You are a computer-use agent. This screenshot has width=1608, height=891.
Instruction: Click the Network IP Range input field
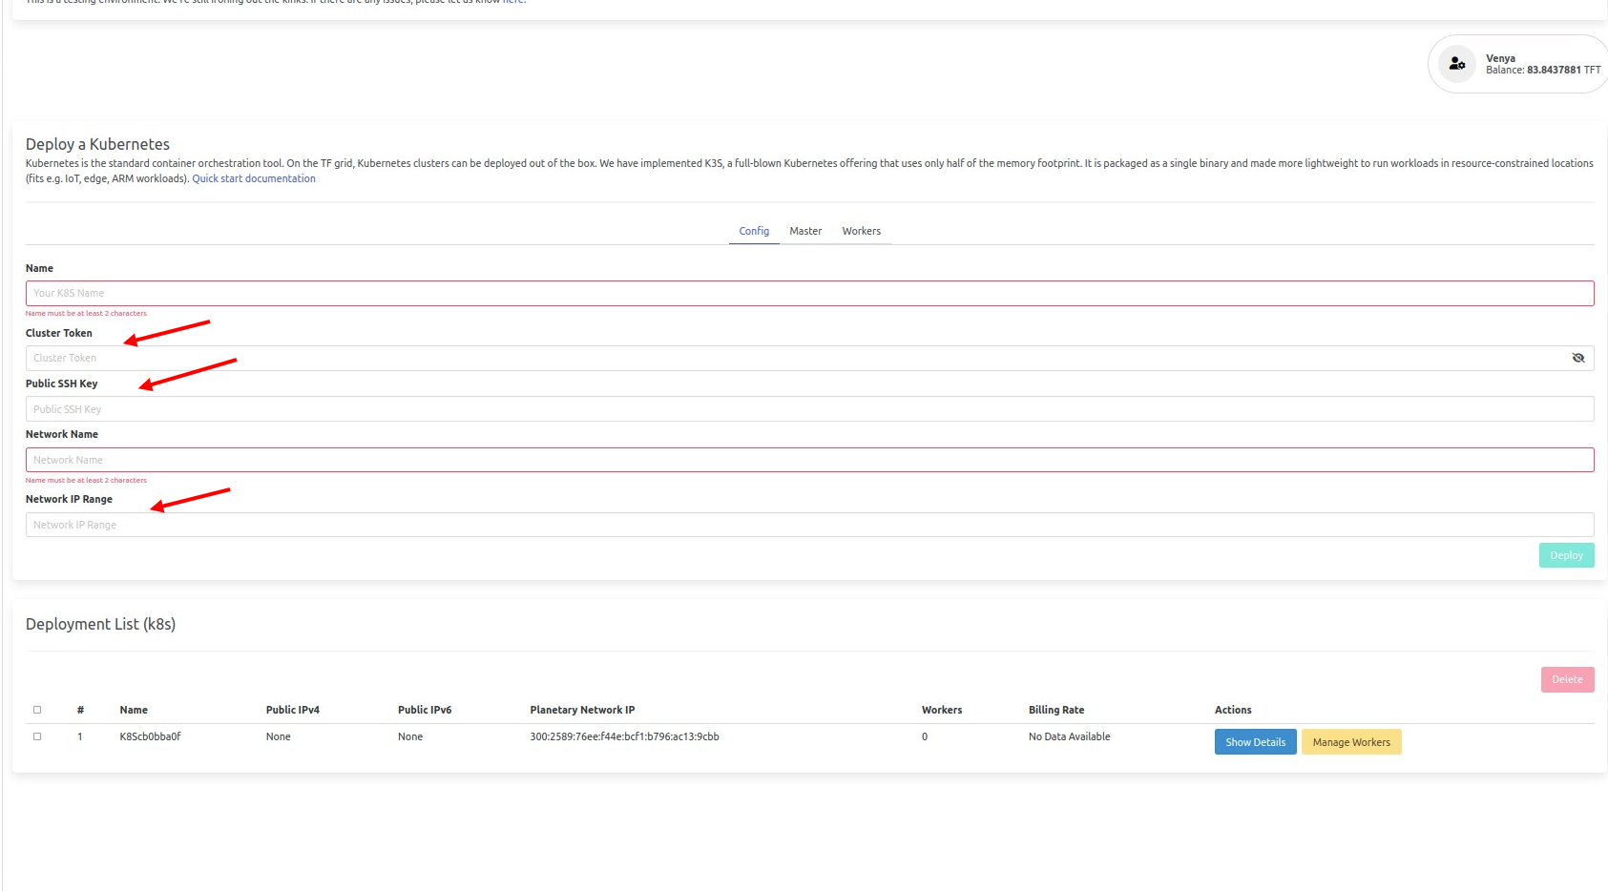pyautogui.click(x=382, y=524)
